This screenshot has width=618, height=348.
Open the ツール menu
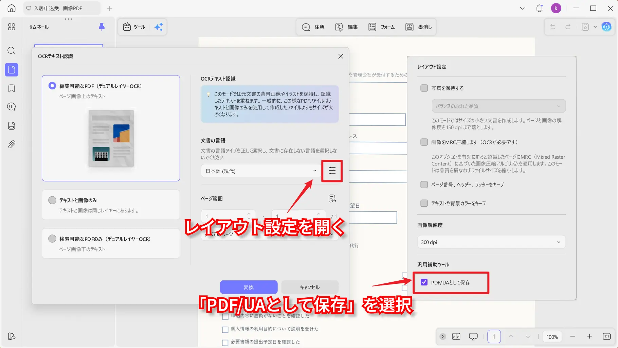coord(134,27)
